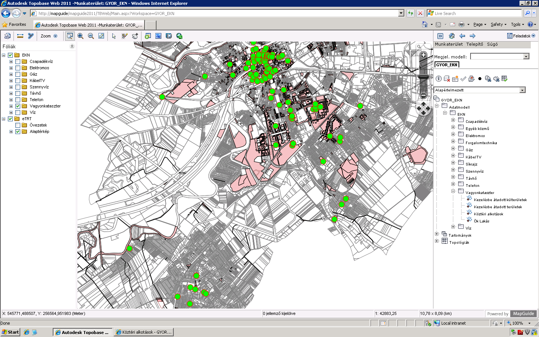Click the collapse task pane double-arrow icon
This screenshot has width=539, height=337.
pyautogui.click(x=440, y=36)
